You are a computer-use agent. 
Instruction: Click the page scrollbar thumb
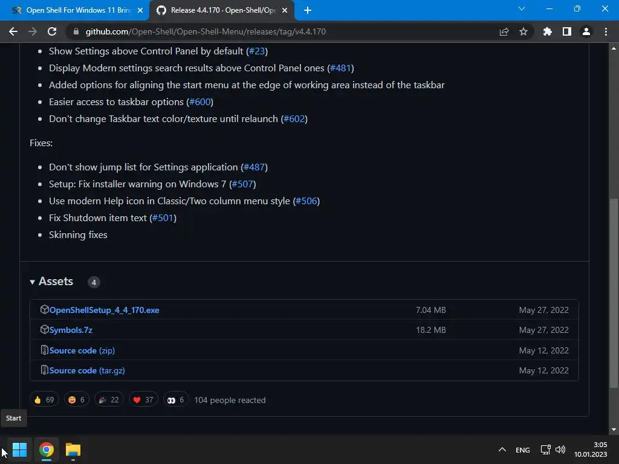click(614, 293)
